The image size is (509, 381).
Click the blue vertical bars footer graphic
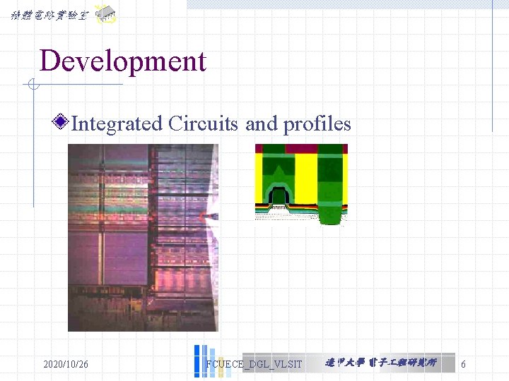tap(212, 361)
